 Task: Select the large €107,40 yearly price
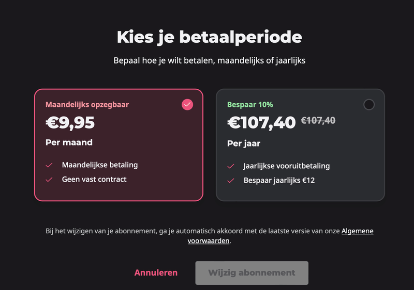[261, 123]
